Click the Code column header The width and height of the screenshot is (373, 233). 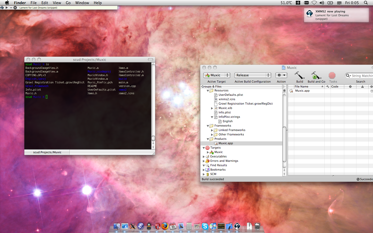[337, 86]
